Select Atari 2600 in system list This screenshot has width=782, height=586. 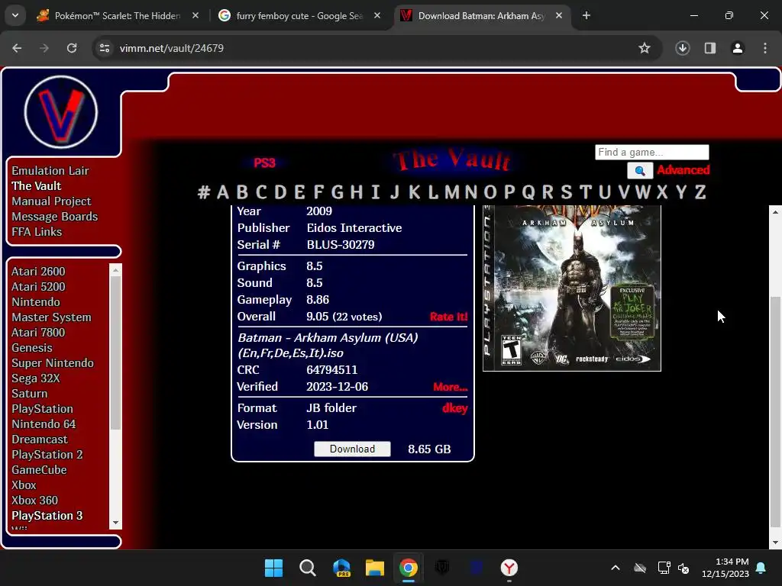tap(38, 272)
